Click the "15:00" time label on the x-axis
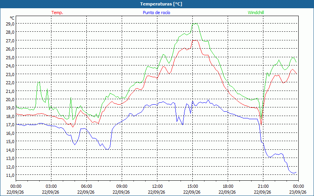This screenshot has width=314, height=196. pyautogui.click(x=192, y=187)
